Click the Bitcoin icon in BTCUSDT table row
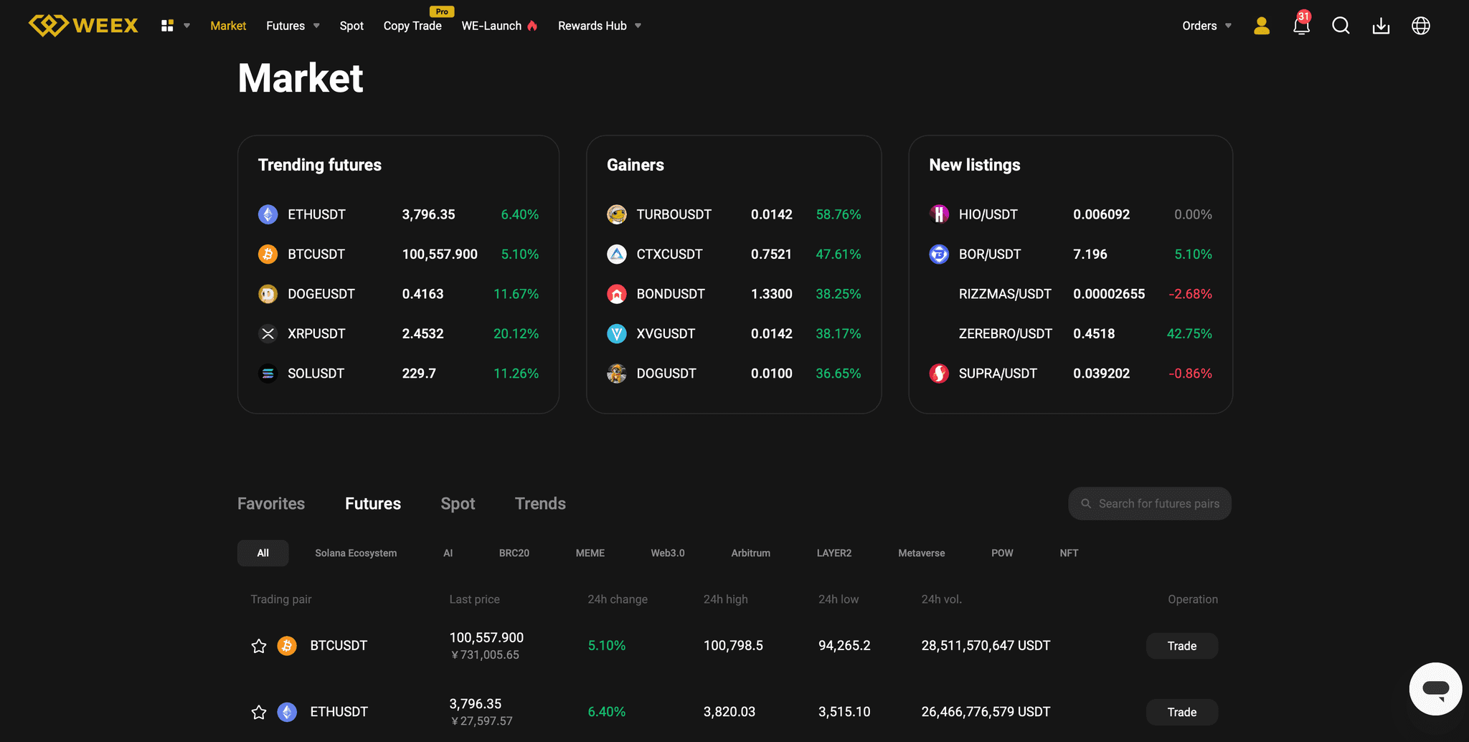Image resolution: width=1469 pixels, height=742 pixels. 287,646
